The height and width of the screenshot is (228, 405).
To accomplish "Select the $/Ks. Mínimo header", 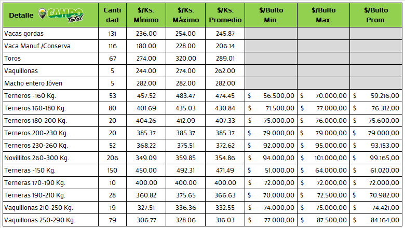I will click(146, 15).
